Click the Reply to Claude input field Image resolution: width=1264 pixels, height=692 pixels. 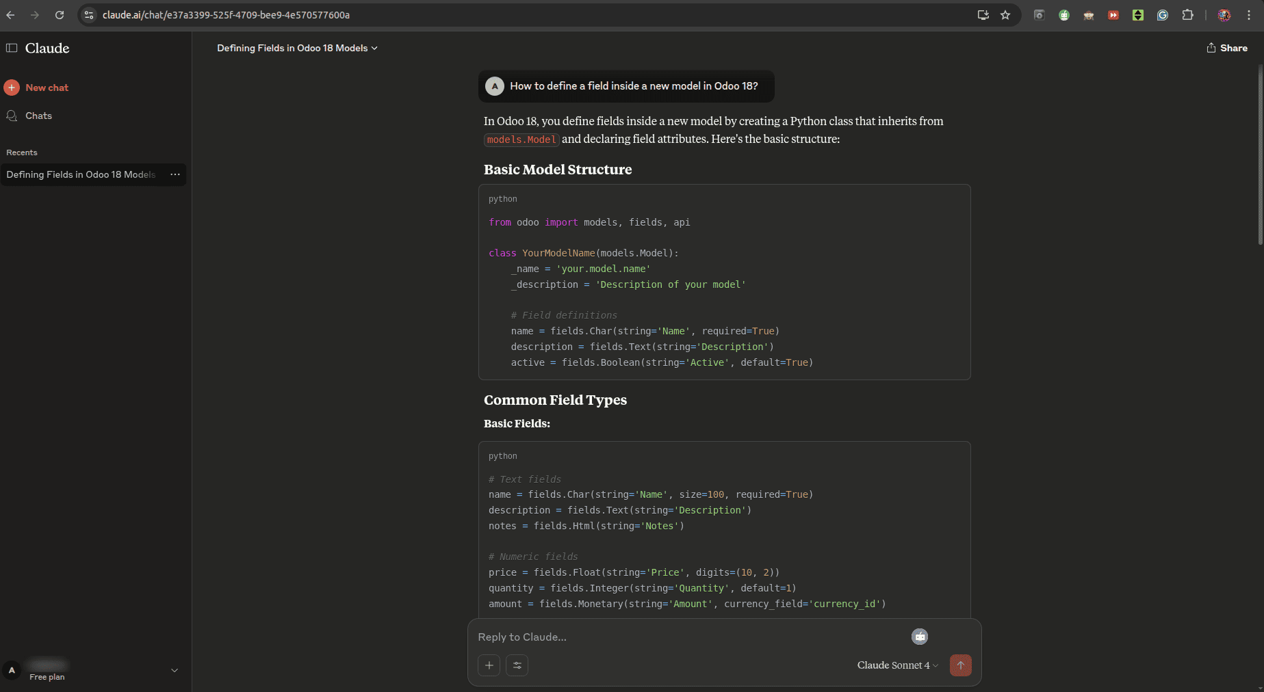(691, 637)
